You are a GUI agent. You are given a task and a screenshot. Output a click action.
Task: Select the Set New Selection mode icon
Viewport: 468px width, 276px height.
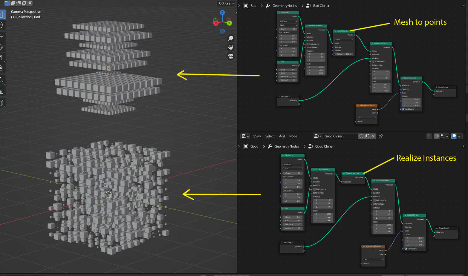(7, 3)
